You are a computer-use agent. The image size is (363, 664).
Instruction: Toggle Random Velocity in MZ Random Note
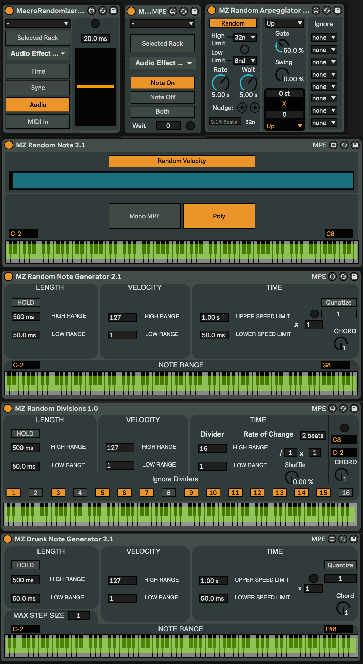point(182,161)
